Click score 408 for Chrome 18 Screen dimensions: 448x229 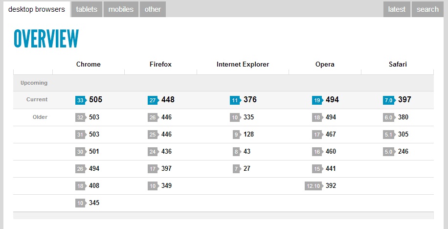click(x=94, y=186)
